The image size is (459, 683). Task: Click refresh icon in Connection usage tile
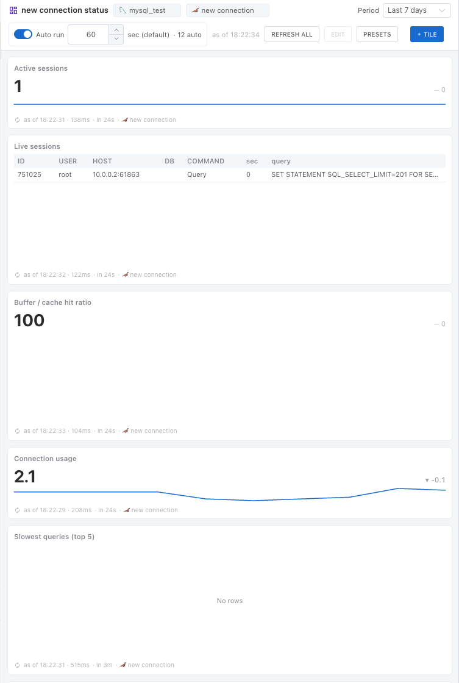[x=18, y=510]
